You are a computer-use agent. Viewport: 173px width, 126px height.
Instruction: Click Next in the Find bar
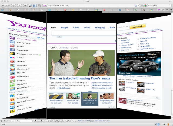pos(37,121)
